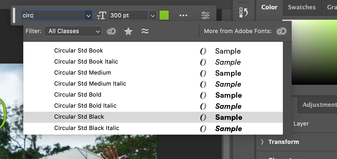337x159 pixels.
Task: Click Sample preview of Circular Std Book
Action: tap(228, 51)
